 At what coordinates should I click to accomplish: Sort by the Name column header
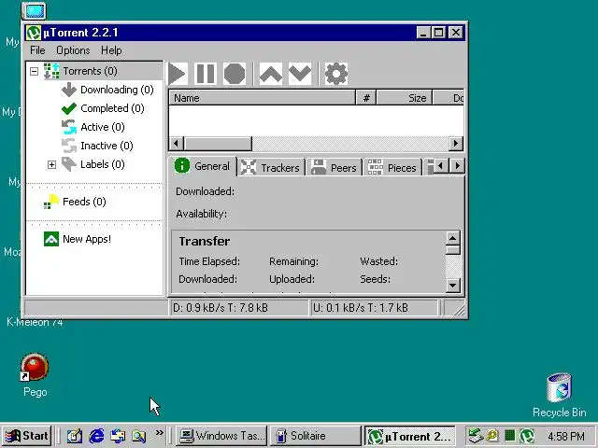tap(262, 98)
